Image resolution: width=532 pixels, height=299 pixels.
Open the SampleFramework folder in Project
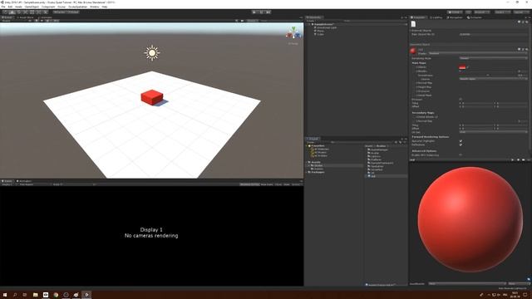tap(382, 163)
